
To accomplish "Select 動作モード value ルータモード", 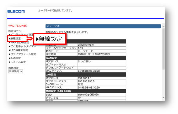I will point(85,51).
